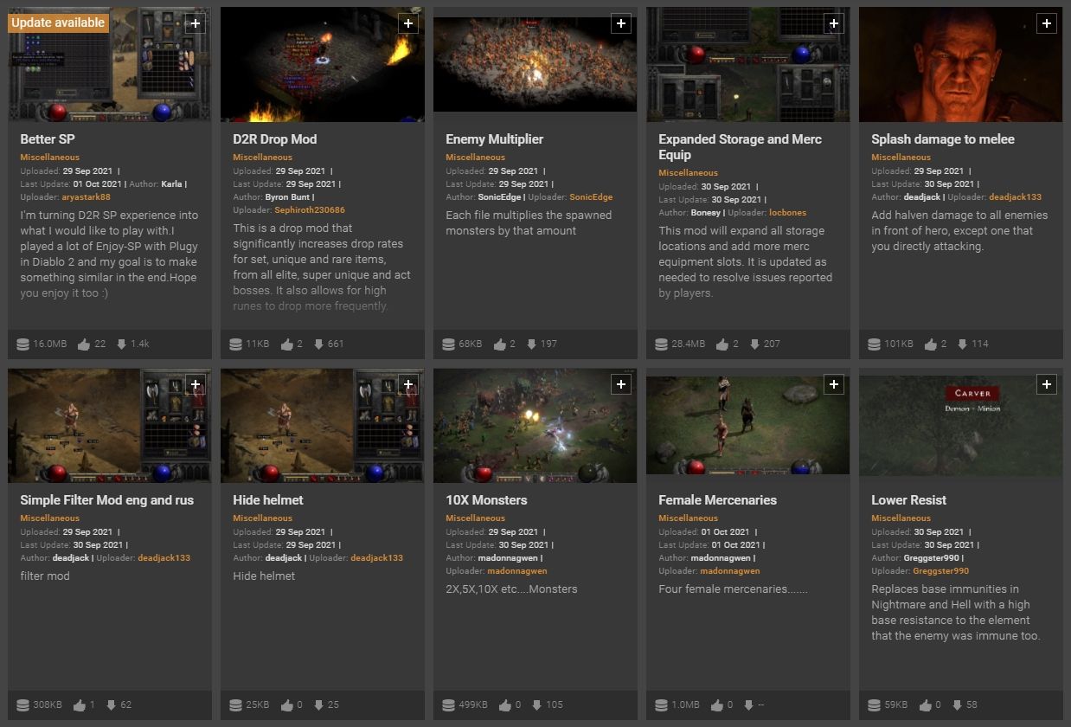Click the 16.0MB file size on Better SP
Viewport: 1071px width, 727px height.
(50, 344)
